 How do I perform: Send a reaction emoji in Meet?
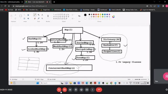click(81, 90)
